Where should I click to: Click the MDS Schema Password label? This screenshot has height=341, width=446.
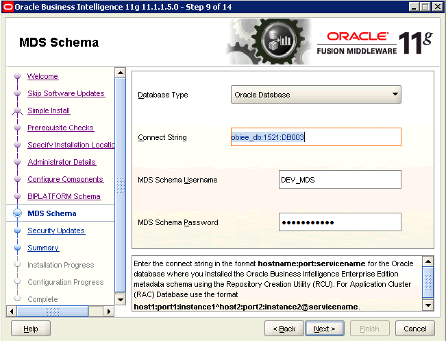[x=178, y=222]
